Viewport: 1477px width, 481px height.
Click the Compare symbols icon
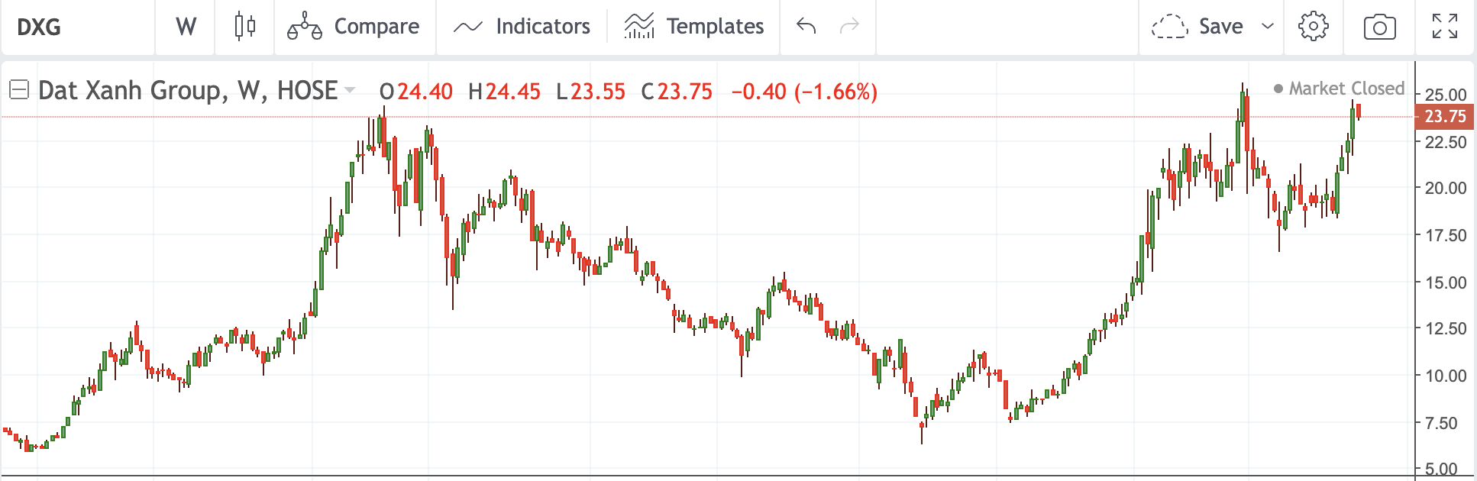click(x=304, y=27)
